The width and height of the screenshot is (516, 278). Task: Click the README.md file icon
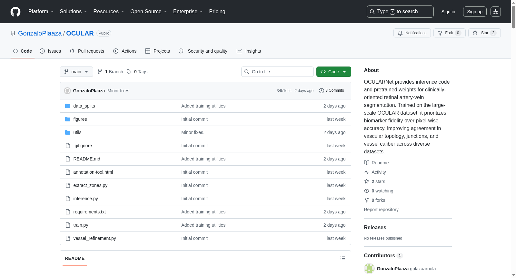[x=68, y=159]
